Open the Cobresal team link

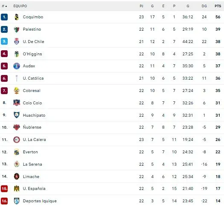32,91
